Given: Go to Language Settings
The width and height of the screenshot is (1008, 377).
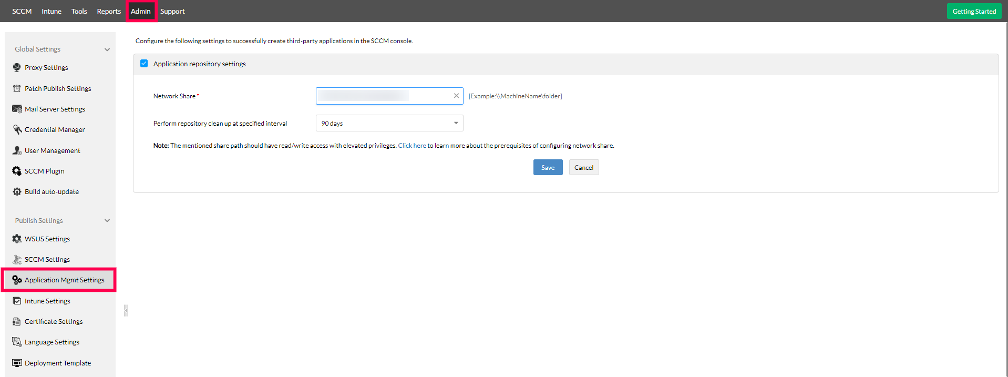Looking at the screenshot, I should point(52,342).
